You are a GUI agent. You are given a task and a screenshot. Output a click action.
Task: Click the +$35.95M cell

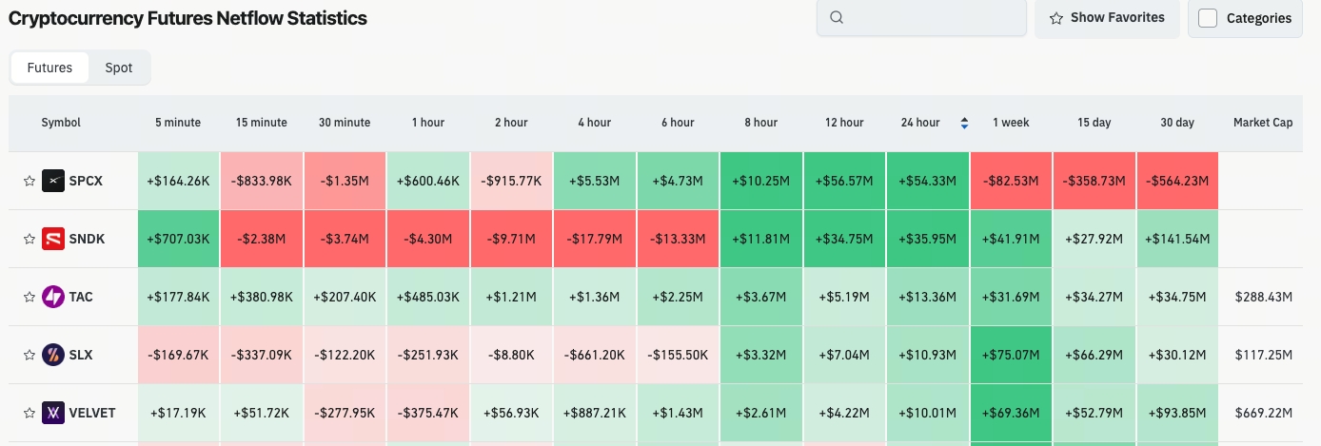pyautogui.click(x=928, y=239)
